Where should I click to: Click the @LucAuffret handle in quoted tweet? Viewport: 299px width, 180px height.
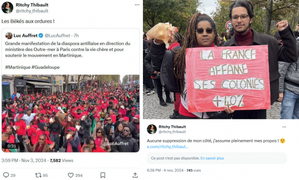point(57,36)
